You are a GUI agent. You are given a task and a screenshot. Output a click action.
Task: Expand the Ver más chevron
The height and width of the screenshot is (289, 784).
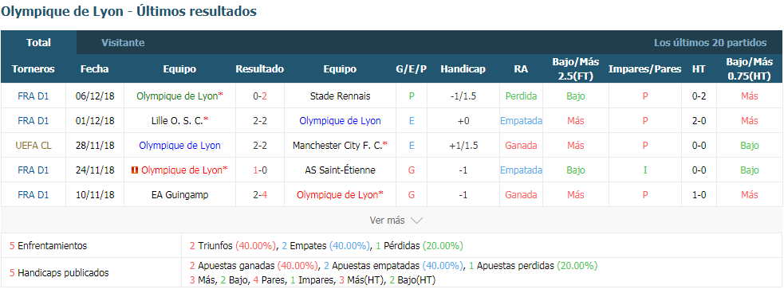tap(416, 220)
